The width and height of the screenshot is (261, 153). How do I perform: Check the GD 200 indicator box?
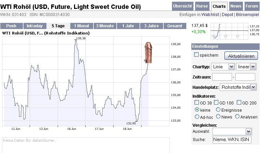pos(239,102)
